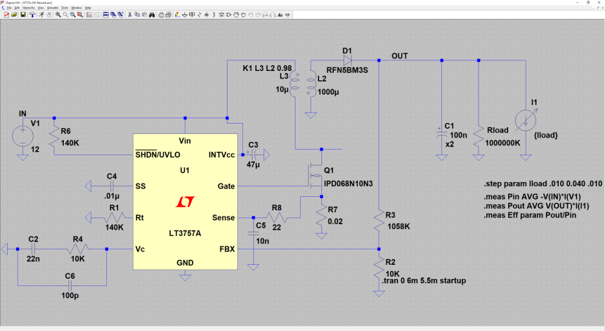Viewport: 605px width, 331px height.
Task: Place a resistor component
Action: 200,15
